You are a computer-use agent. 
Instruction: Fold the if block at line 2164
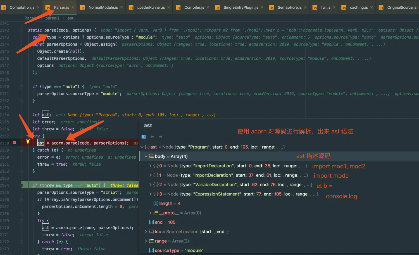(21, 185)
